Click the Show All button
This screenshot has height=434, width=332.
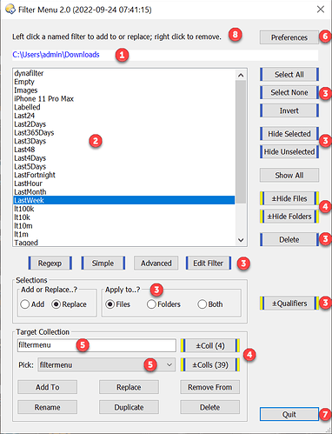click(289, 175)
